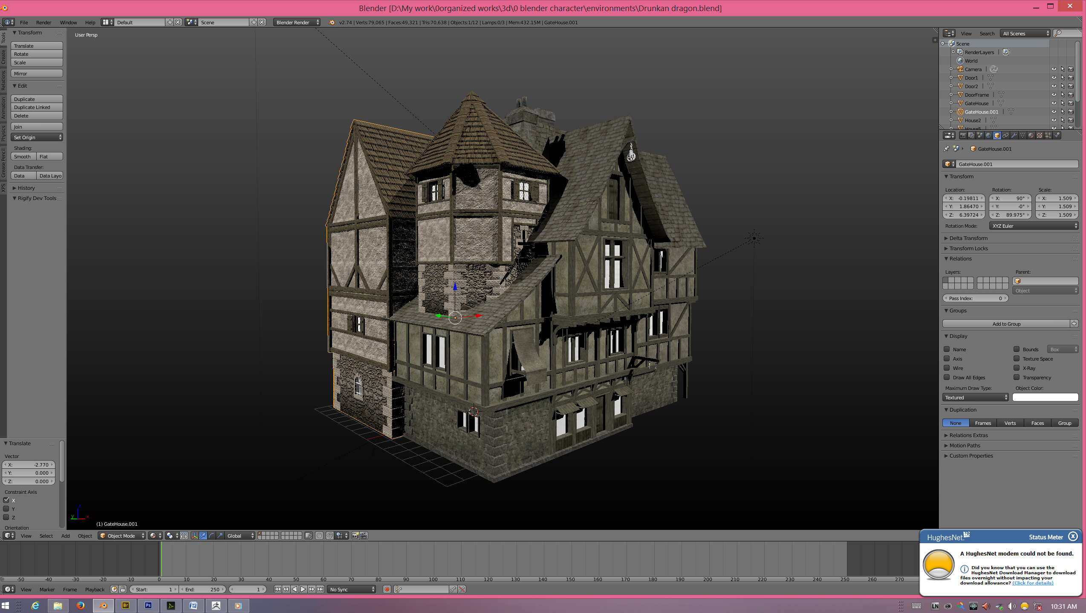Expand the Delta Transform panel
The height and width of the screenshot is (613, 1086).
pyautogui.click(x=968, y=238)
